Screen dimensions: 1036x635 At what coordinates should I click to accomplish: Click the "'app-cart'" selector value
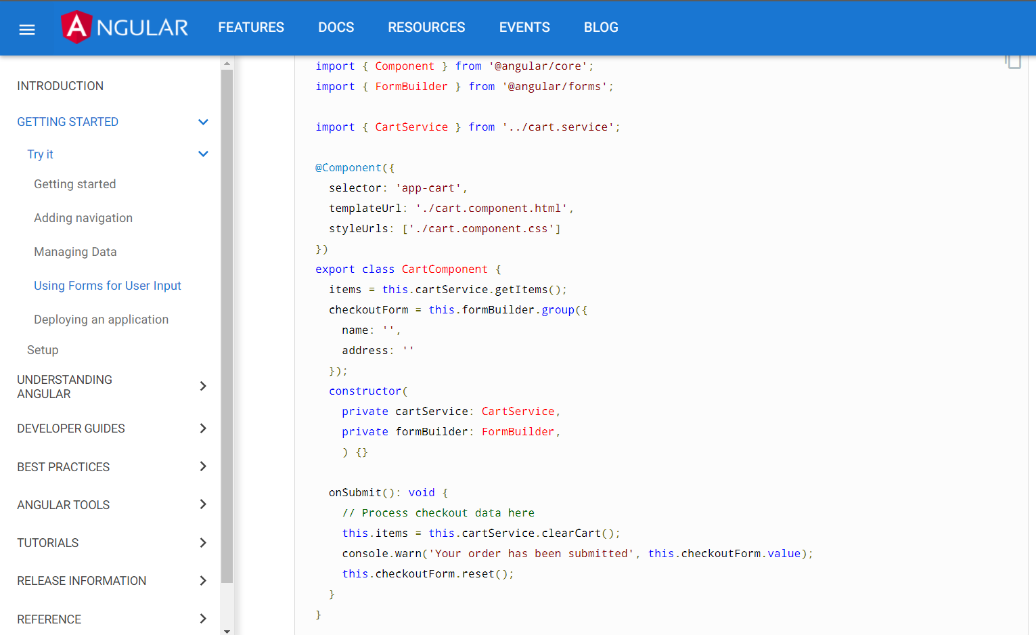(428, 188)
